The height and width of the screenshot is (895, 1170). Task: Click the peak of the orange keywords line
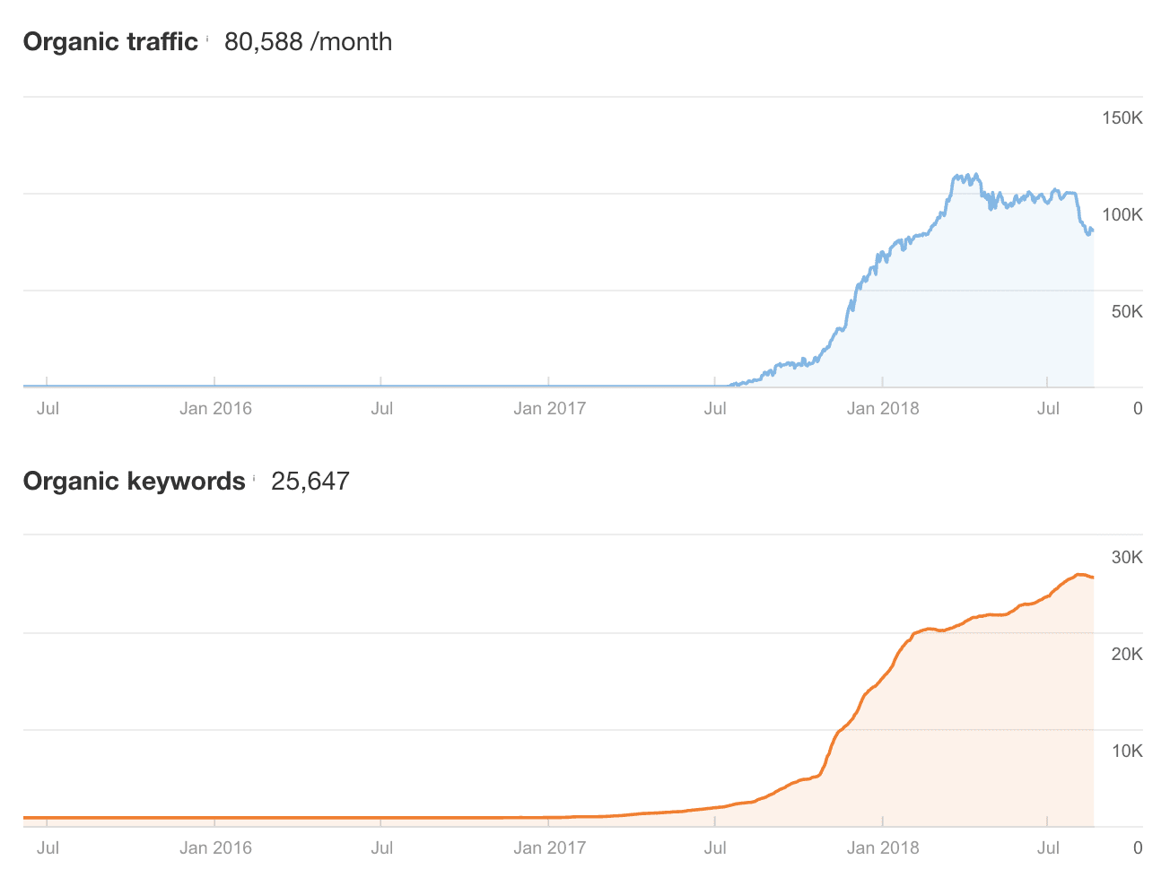[x=1079, y=575]
